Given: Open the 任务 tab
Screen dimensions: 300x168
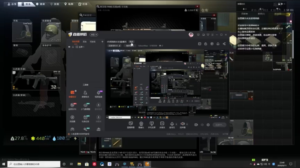Looking at the screenshot, I should pos(83,4).
